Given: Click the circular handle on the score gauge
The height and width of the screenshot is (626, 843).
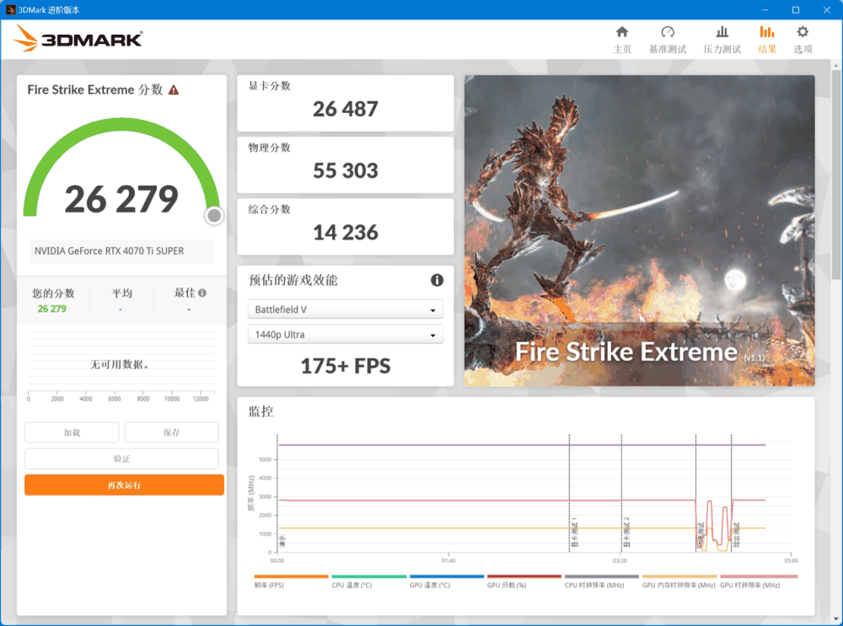Looking at the screenshot, I should [213, 216].
